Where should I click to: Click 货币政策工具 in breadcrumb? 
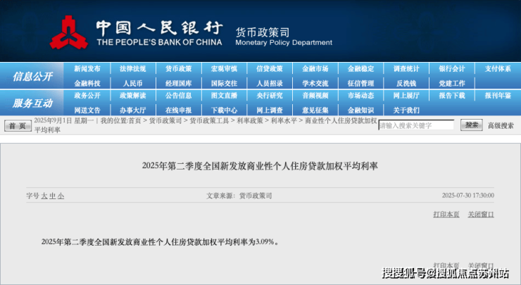tap(209, 121)
